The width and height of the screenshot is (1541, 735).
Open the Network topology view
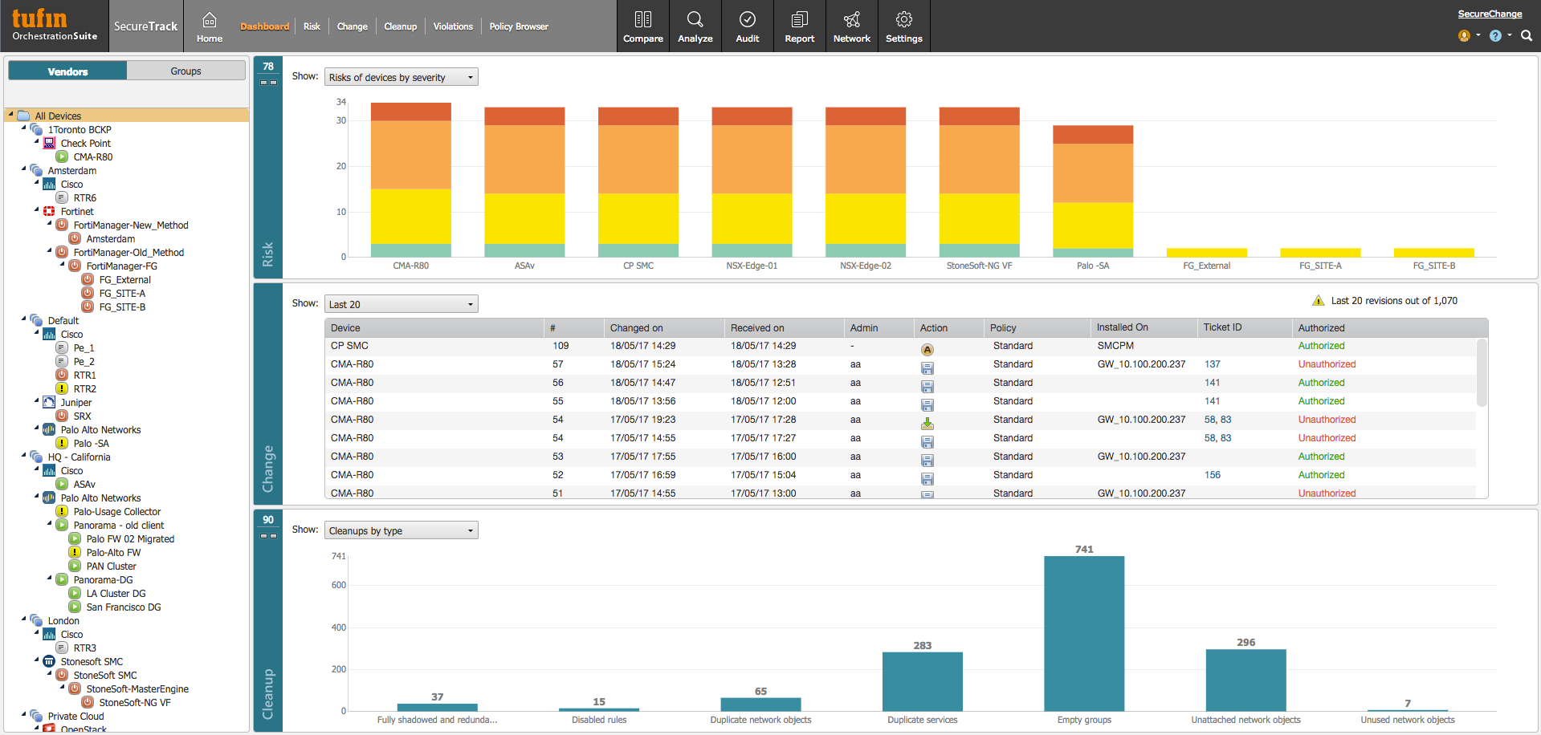pyautogui.click(x=851, y=26)
